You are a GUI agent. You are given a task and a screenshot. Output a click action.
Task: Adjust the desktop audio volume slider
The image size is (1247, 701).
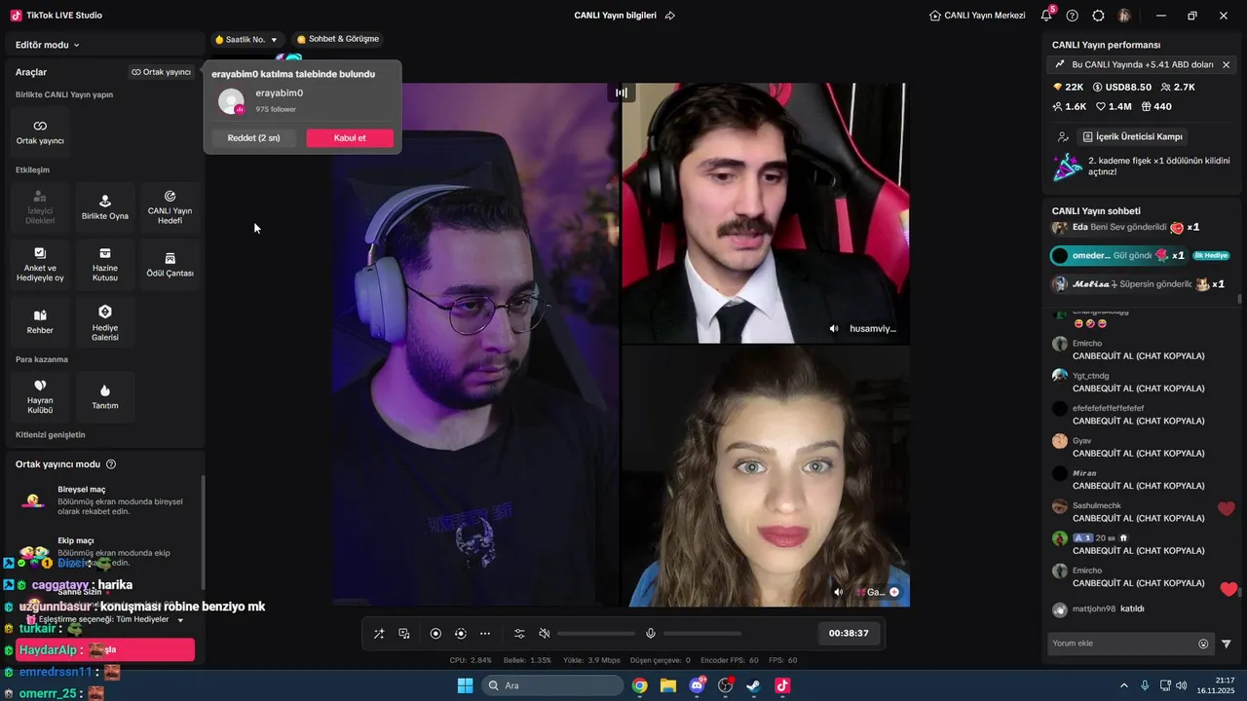tap(596, 634)
